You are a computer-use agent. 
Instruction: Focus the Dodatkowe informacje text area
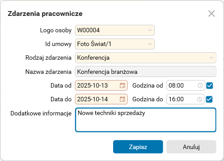(x=145, y=120)
